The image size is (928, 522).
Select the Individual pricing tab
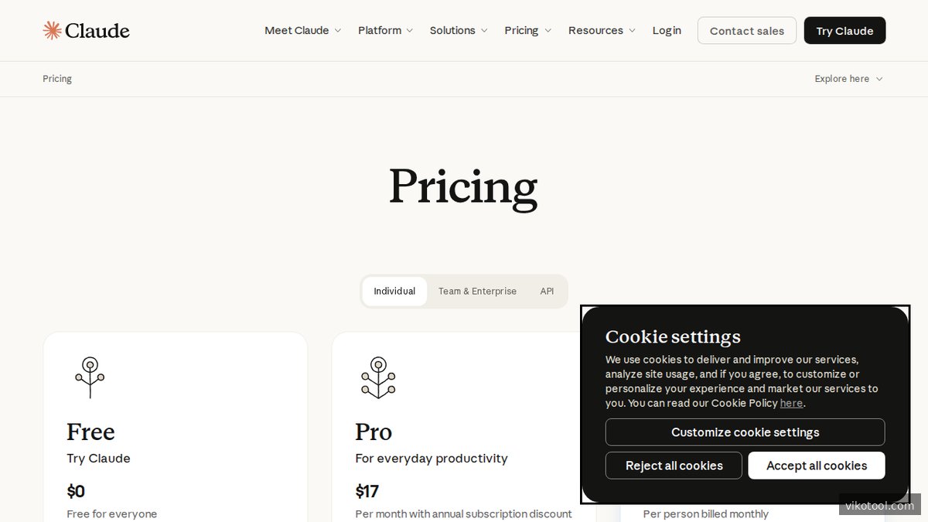tap(394, 292)
